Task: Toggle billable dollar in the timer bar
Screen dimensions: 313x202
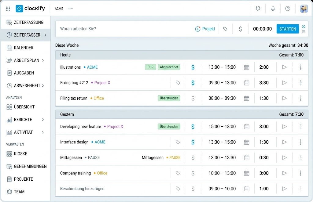Action: (240, 29)
